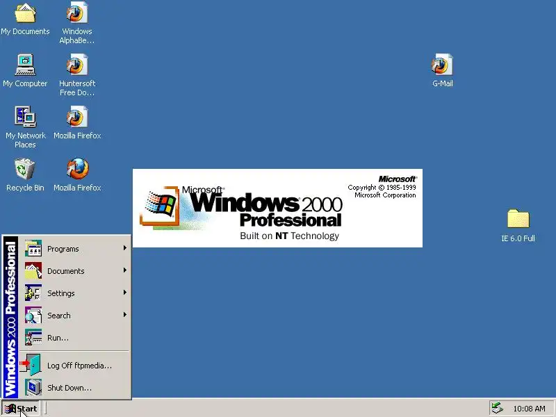Click the Settings icon in Start menu
This screenshot has height=417, width=556.
point(33,293)
